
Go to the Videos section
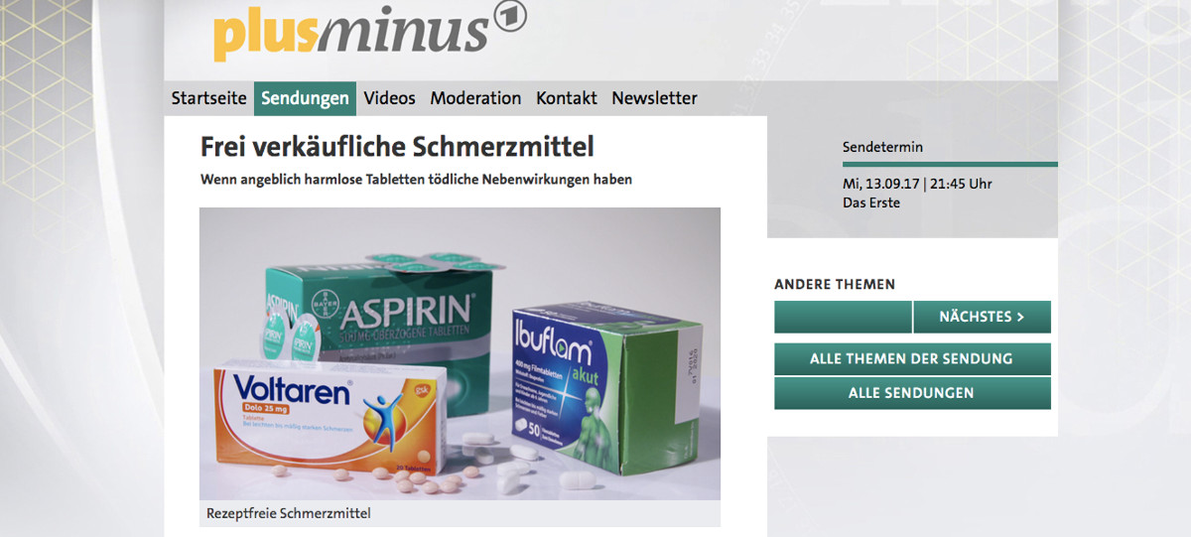(x=389, y=98)
